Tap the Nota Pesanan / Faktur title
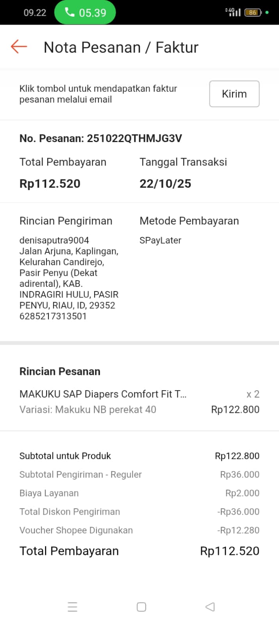This screenshot has height=624, width=279. (121, 47)
